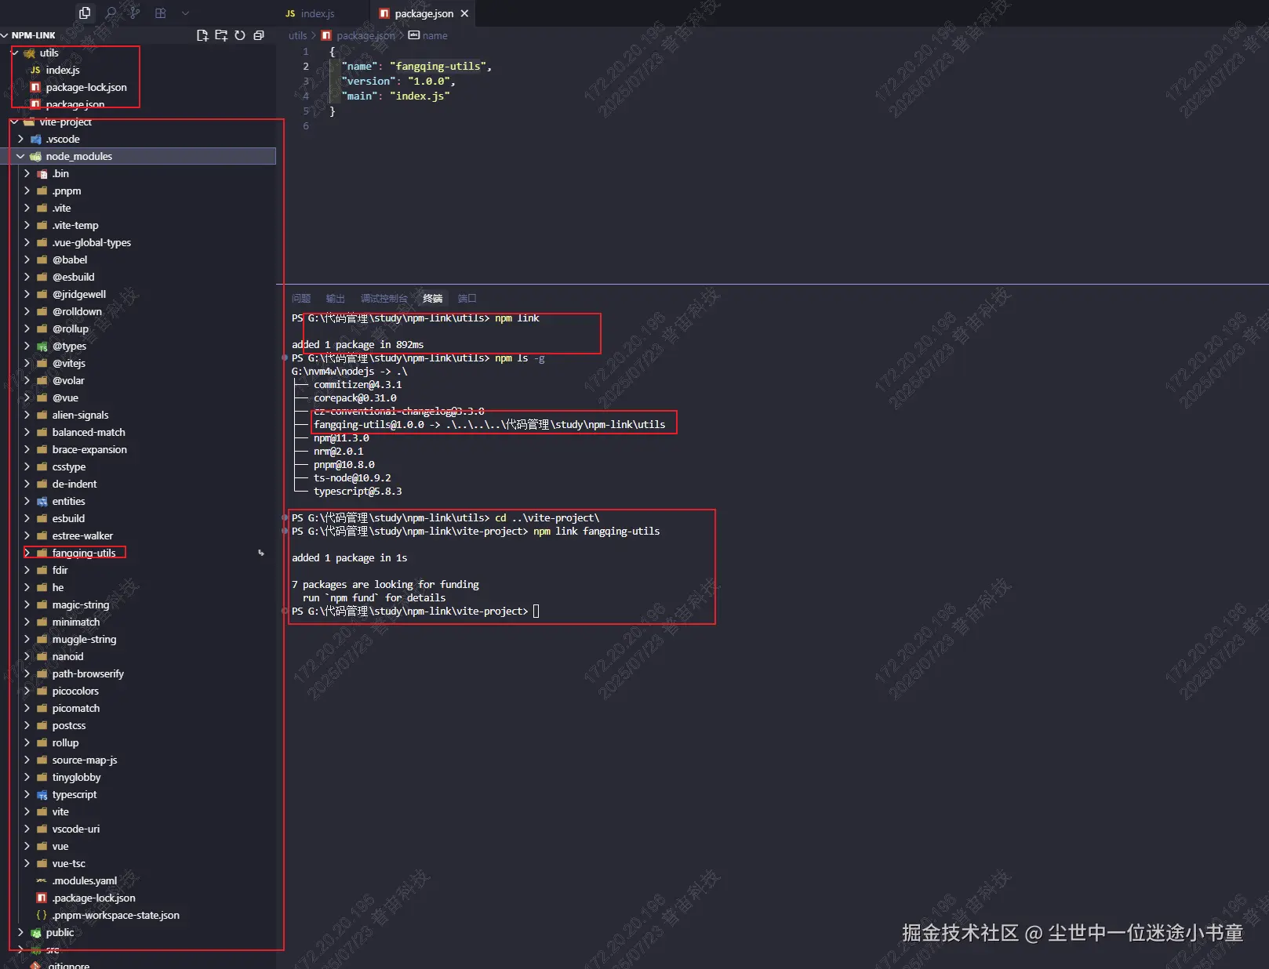Image resolution: width=1269 pixels, height=969 pixels.
Task: Click the @rolldown folder icon
Action: (x=42, y=311)
